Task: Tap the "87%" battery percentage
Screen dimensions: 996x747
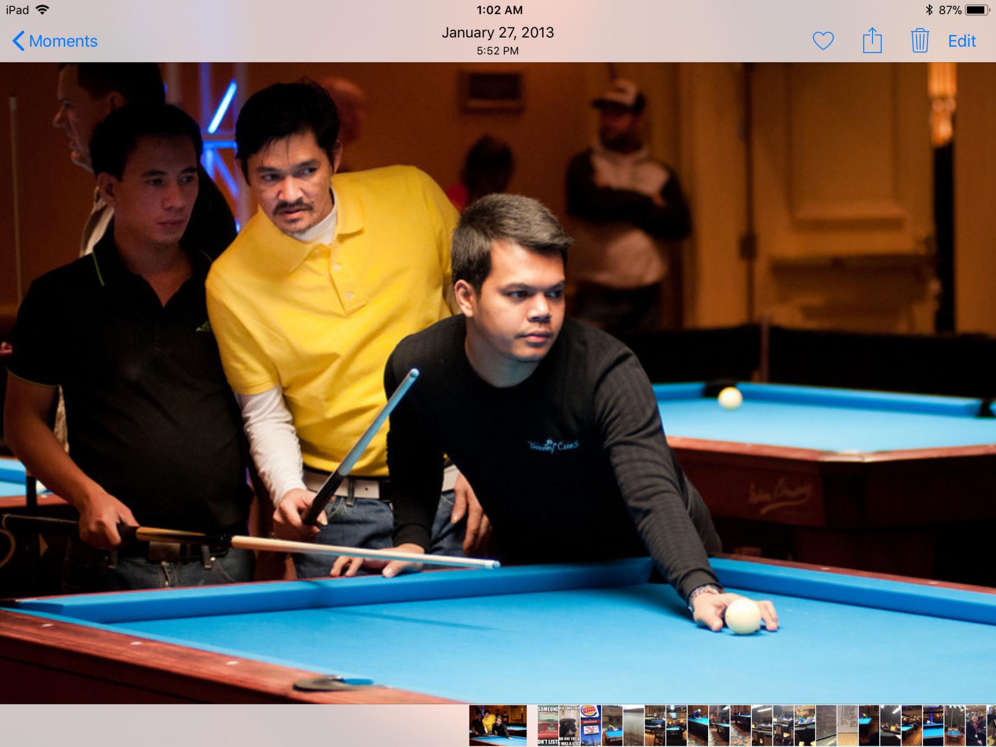Action: [x=949, y=10]
